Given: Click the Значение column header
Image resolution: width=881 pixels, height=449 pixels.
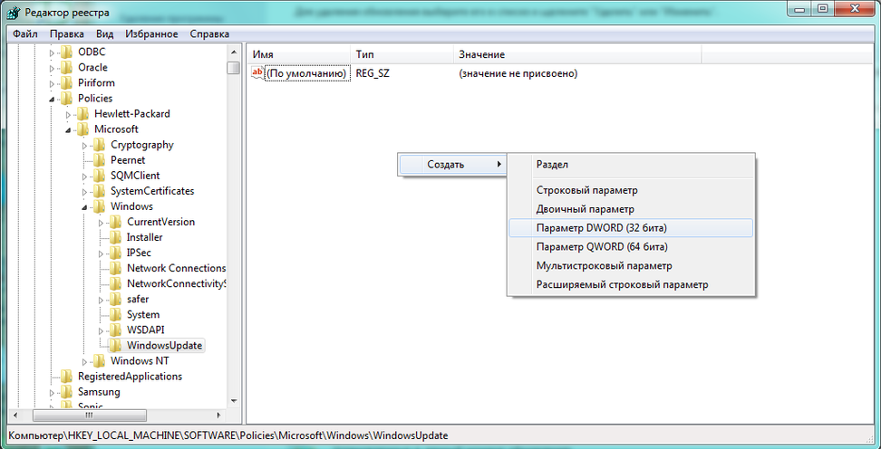Looking at the screenshot, I should point(577,54).
